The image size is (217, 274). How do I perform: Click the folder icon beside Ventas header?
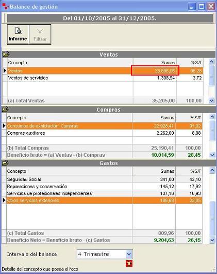coord(6,54)
